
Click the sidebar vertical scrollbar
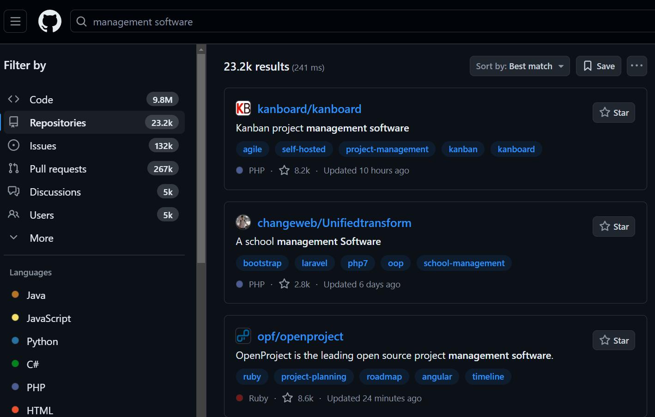[x=201, y=157]
